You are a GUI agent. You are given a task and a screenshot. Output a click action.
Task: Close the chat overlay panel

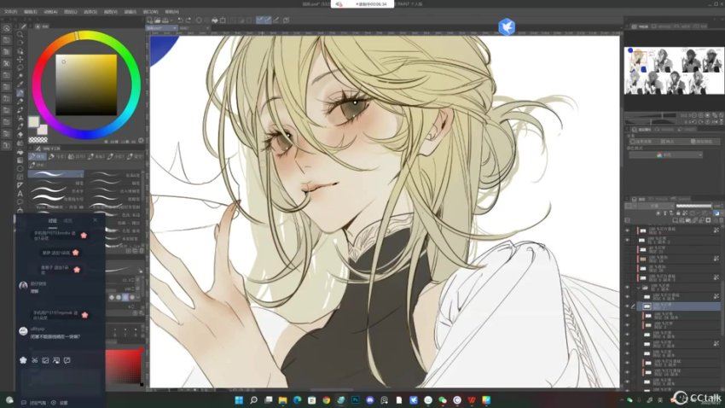96,221
